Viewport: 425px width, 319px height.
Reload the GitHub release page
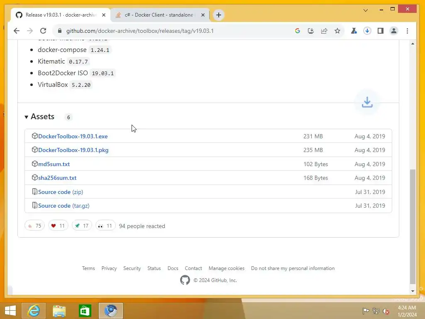(x=43, y=31)
